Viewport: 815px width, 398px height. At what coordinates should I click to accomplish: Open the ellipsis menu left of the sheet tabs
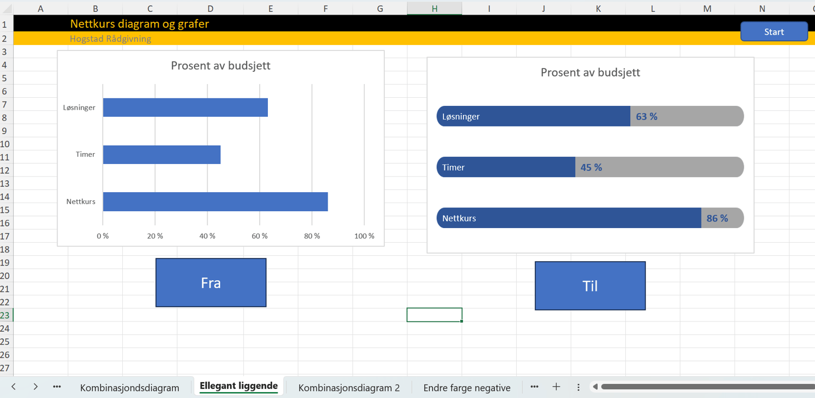[57, 387]
